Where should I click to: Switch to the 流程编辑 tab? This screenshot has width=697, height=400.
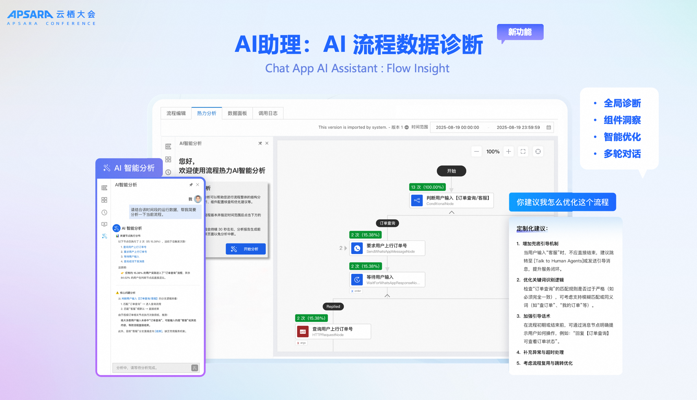176,113
